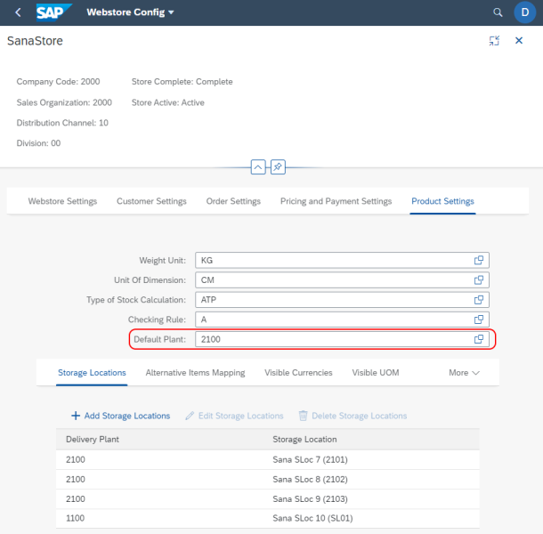543x534 pixels.
Task: Click Division: 00 text
Action: pos(38,143)
